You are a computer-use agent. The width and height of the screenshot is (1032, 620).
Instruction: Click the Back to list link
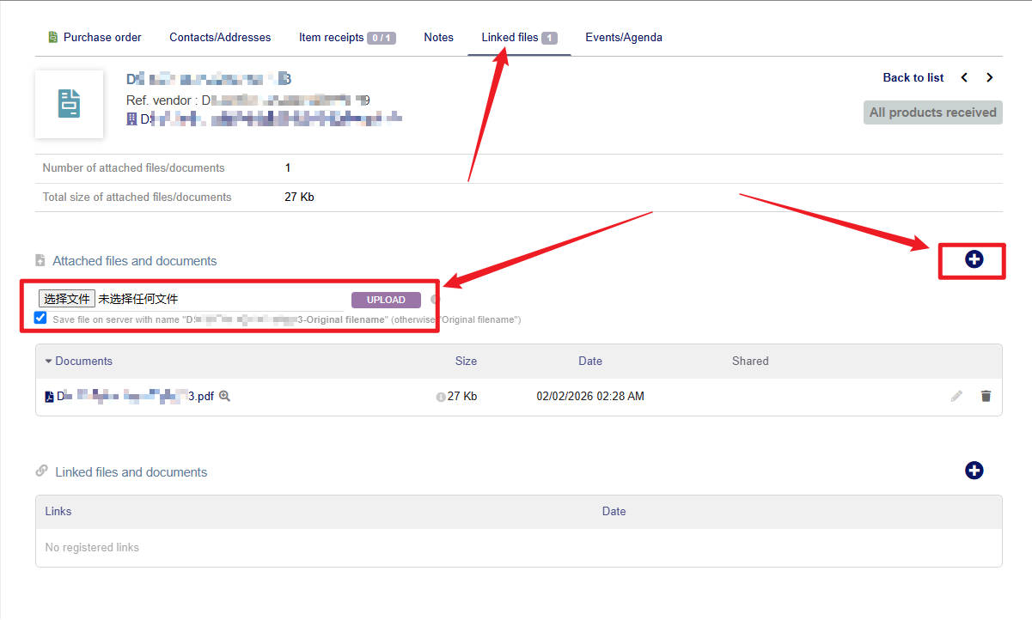(913, 77)
